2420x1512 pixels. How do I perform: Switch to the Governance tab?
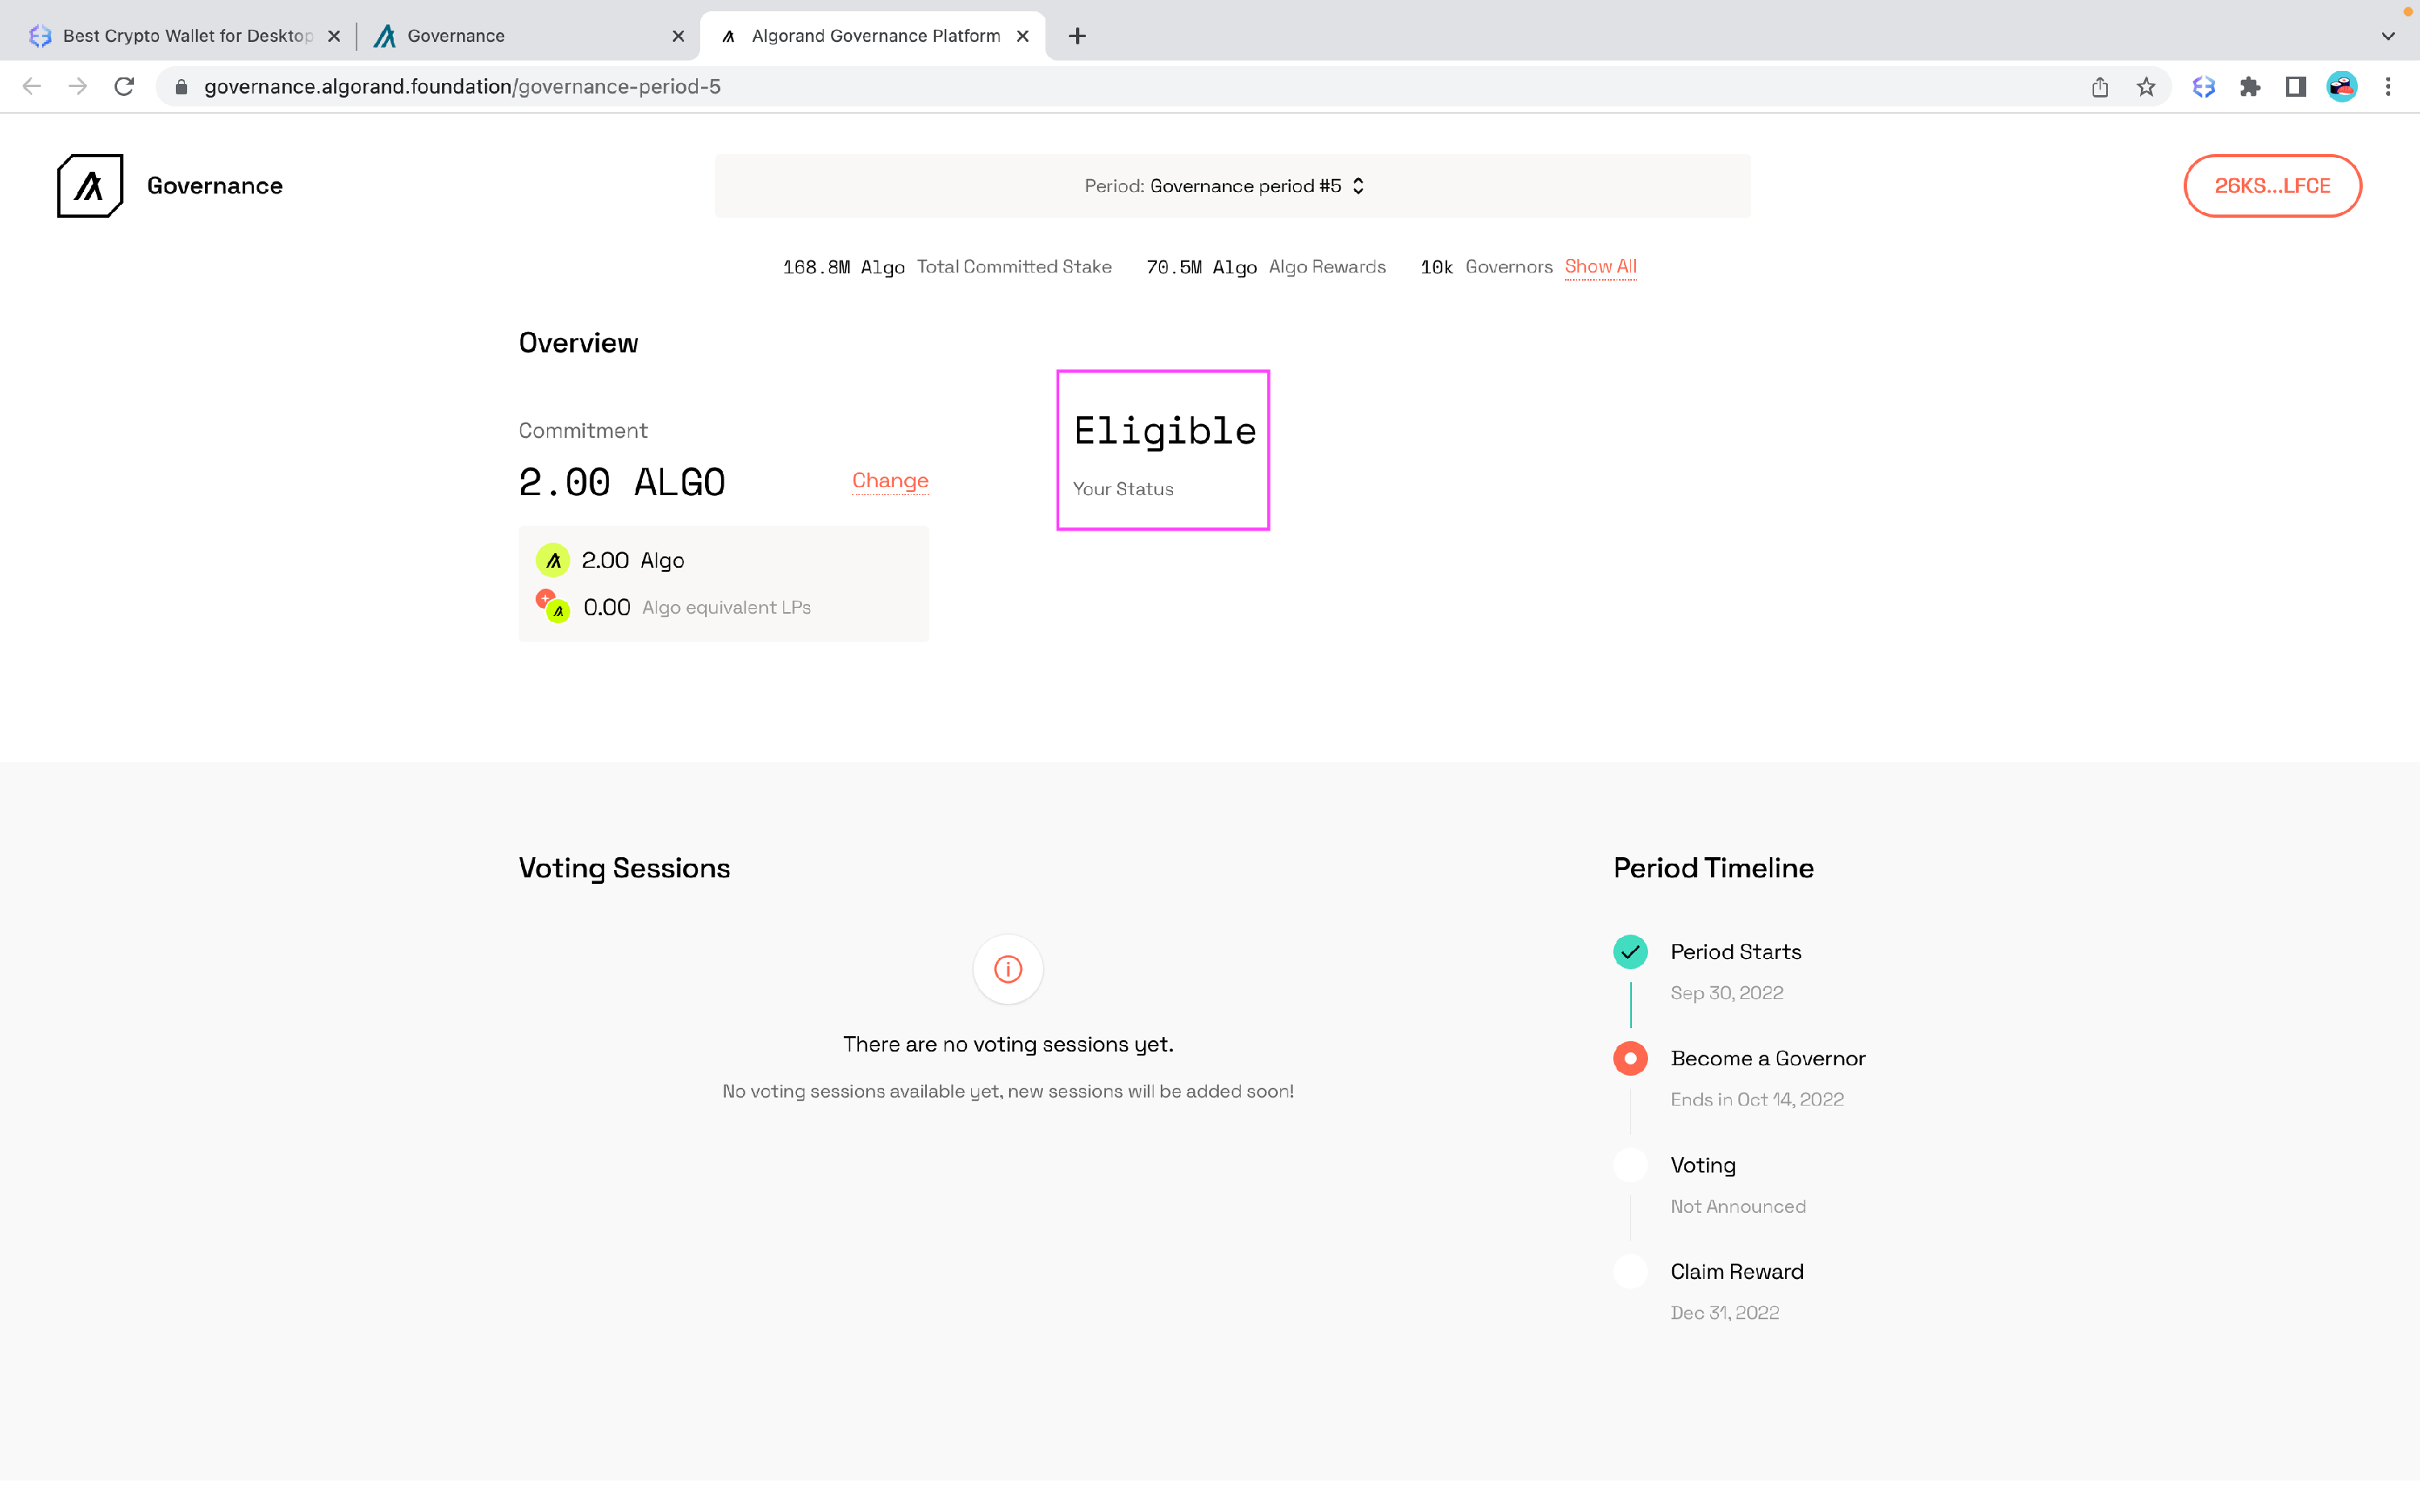click(x=520, y=36)
